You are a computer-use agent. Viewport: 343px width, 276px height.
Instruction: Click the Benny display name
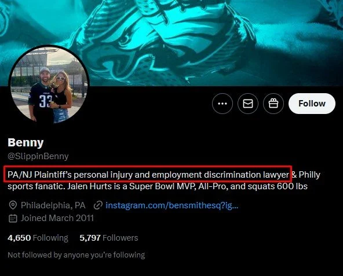click(x=25, y=143)
